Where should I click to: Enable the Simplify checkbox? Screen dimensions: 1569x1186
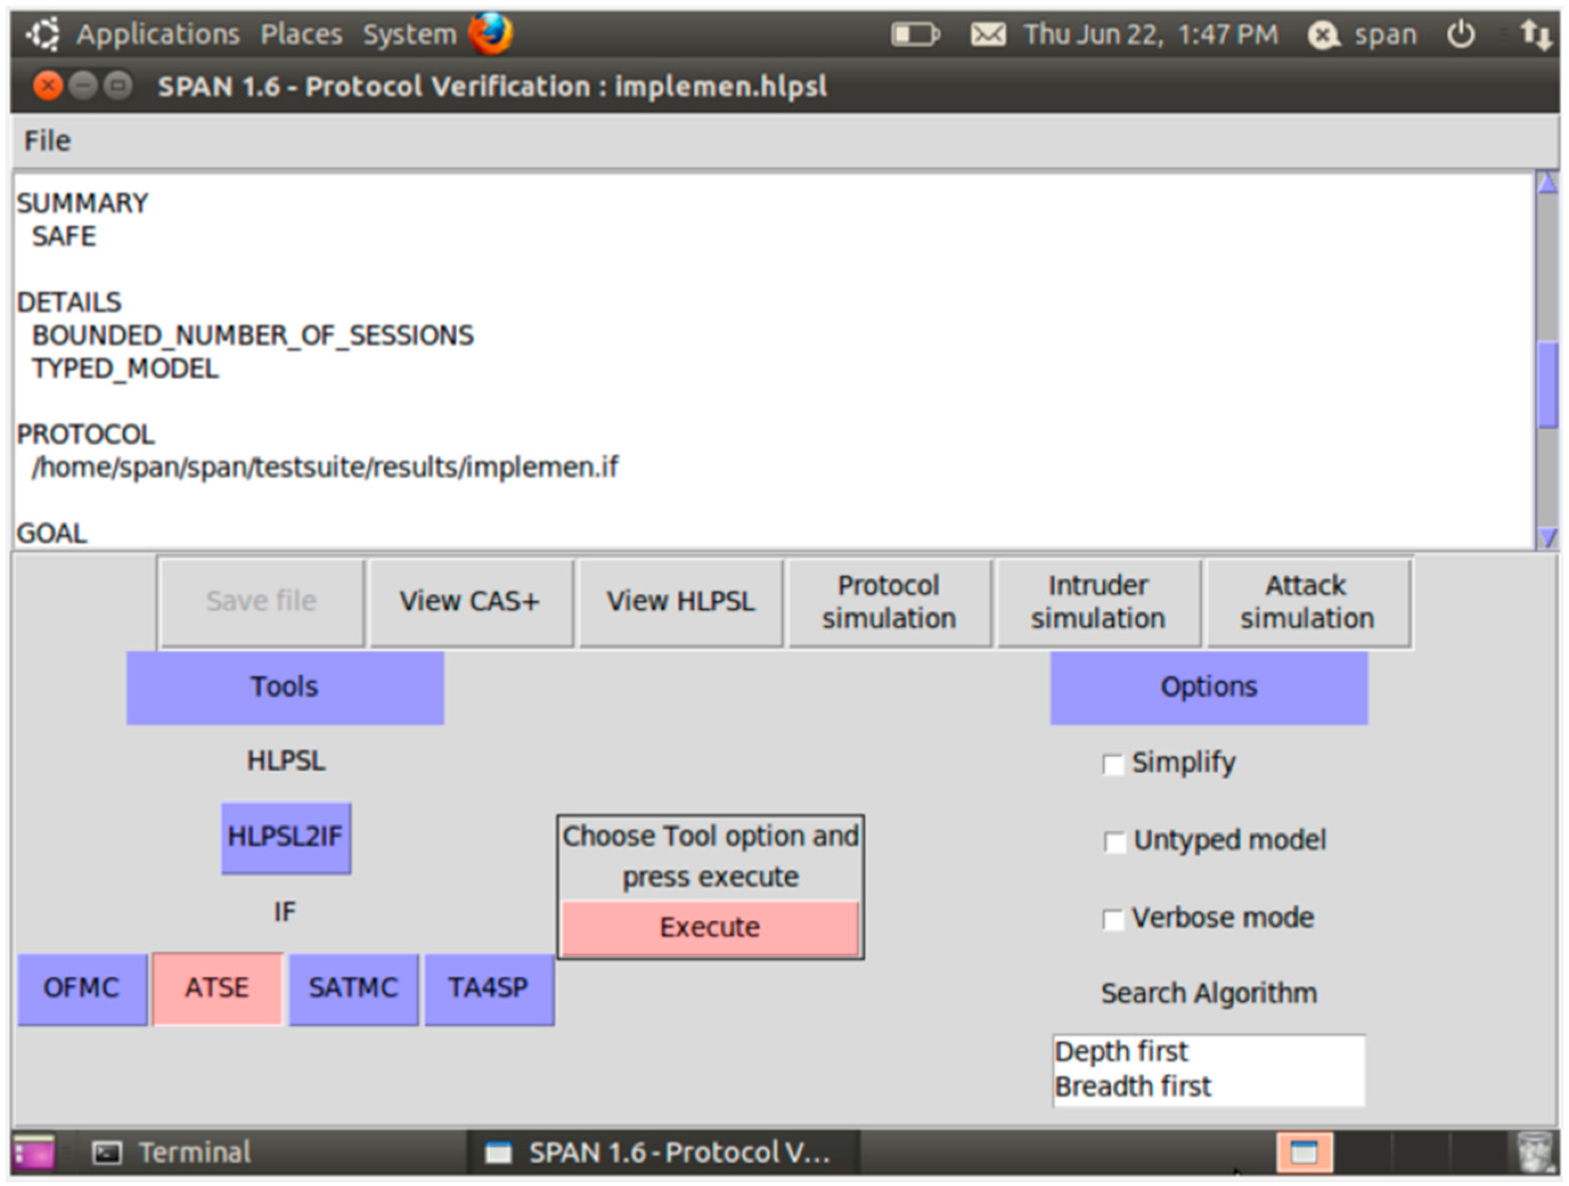click(1113, 764)
